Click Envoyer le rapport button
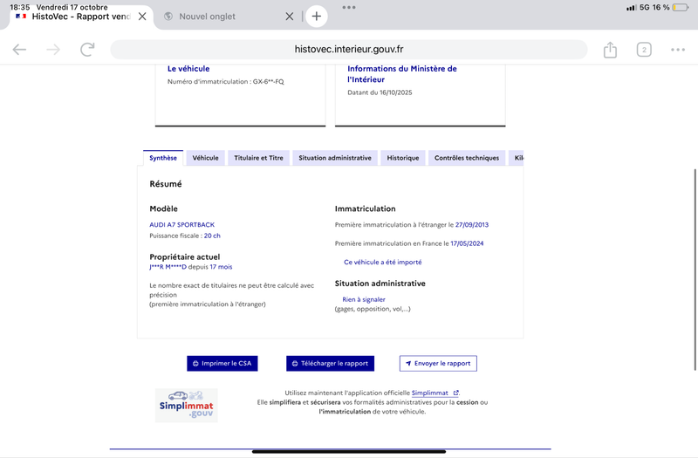 438,363
